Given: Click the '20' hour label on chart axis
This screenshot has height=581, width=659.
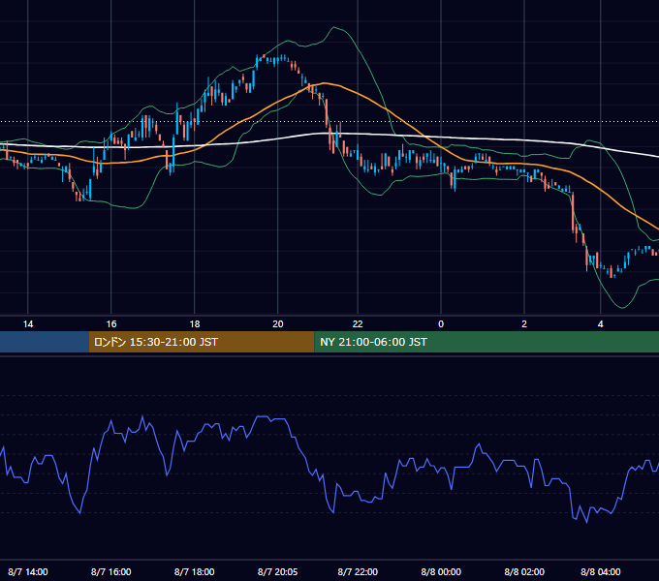Looking at the screenshot, I should coord(278,324).
